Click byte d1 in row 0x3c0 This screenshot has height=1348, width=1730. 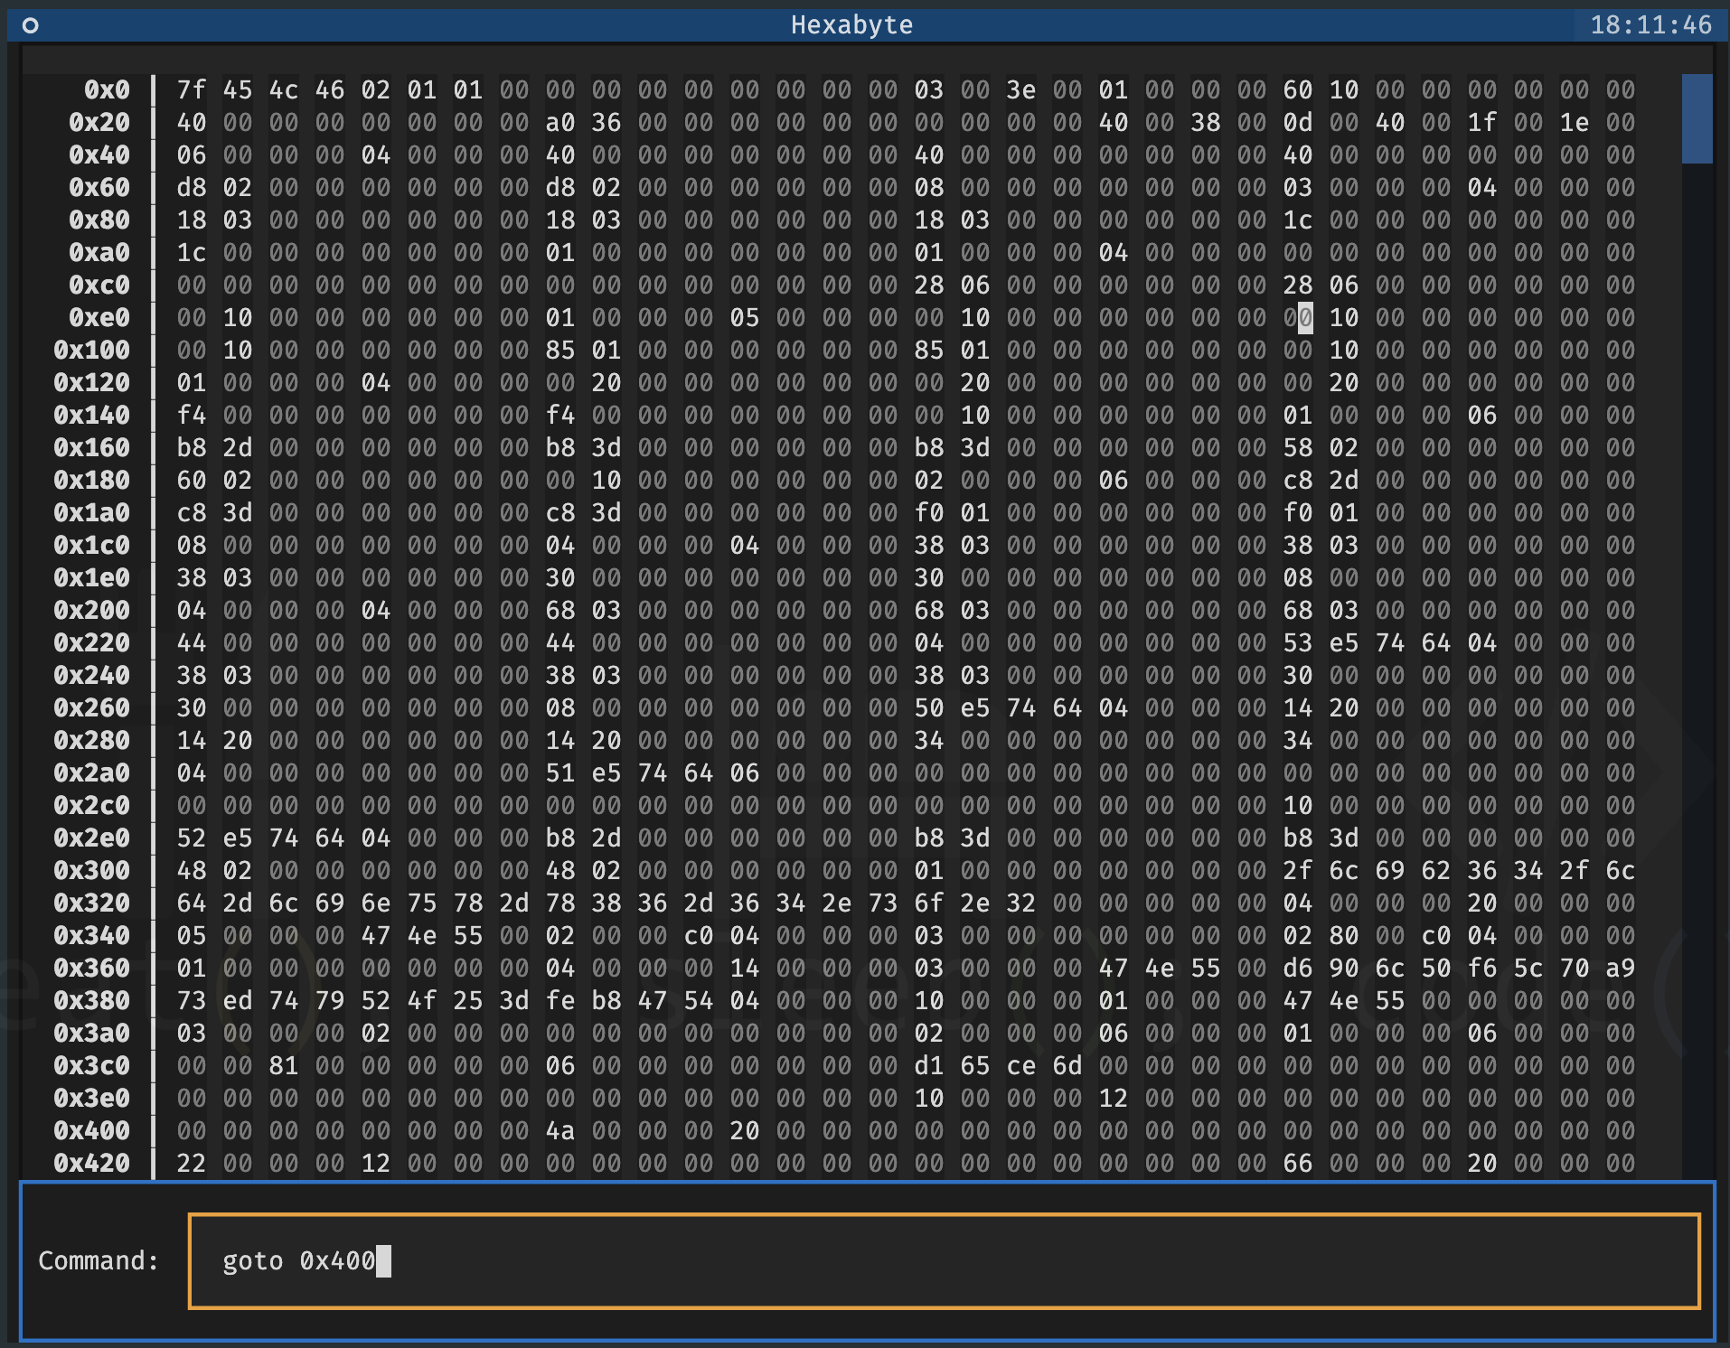coord(929,1065)
